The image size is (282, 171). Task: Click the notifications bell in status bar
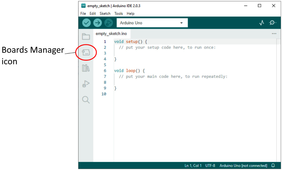(273, 165)
